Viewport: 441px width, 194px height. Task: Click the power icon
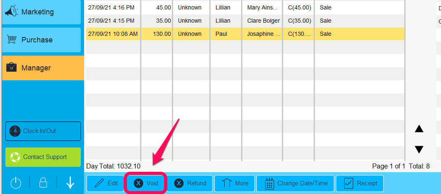16,183
